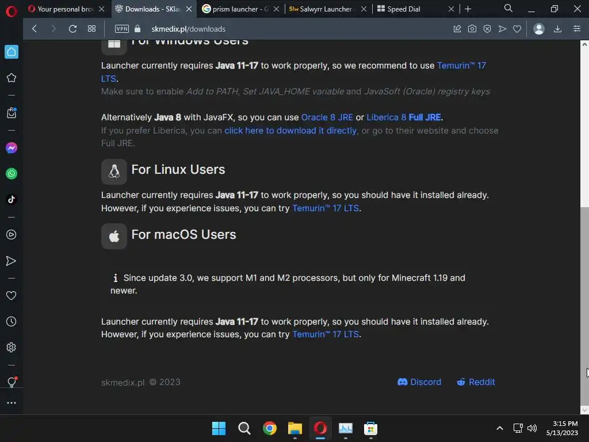Screen dimensions: 589x442
Task: Take a snapshot with camera icon
Action: (x=472, y=29)
